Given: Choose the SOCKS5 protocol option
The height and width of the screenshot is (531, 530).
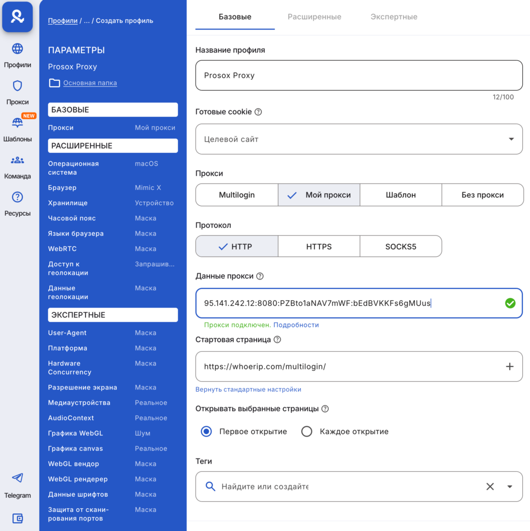Looking at the screenshot, I should [x=400, y=246].
